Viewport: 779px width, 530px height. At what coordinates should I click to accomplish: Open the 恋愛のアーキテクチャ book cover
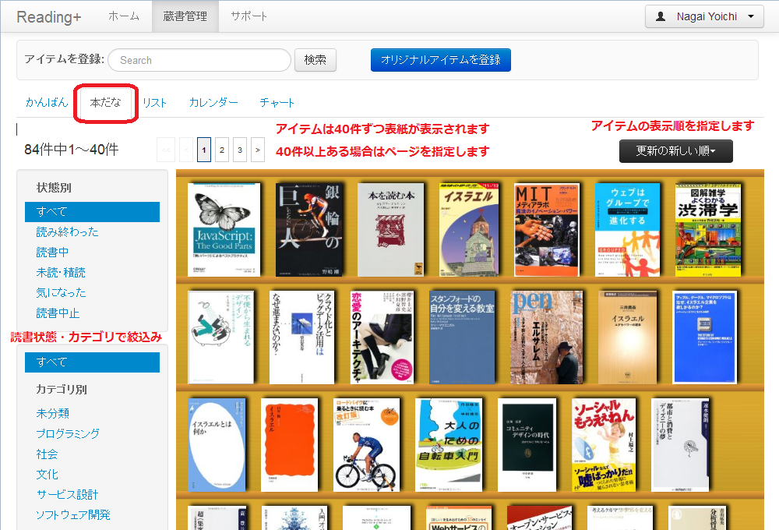[382, 337]
